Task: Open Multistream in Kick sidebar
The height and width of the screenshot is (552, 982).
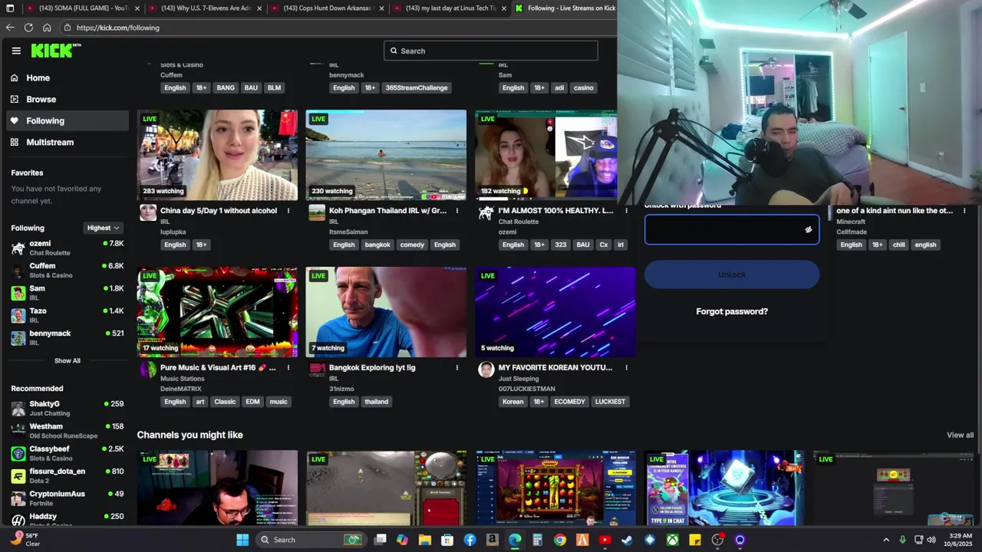Action: point(68,142)
